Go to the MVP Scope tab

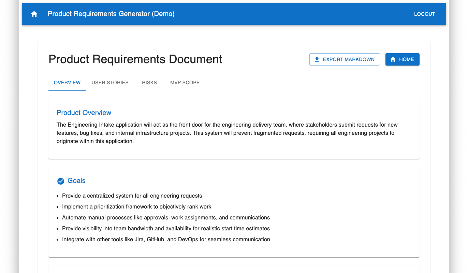[x=185, y=83]
